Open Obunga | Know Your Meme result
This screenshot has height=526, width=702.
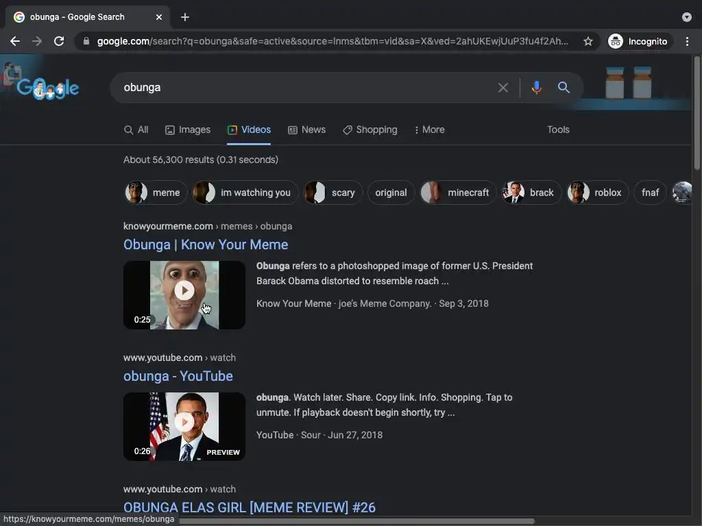point(206,245)
